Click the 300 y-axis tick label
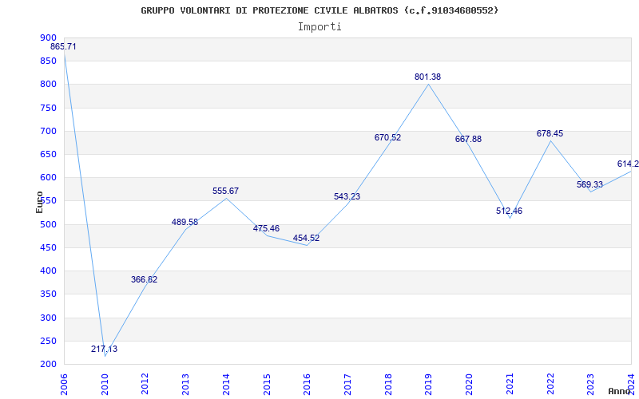This screenshot has height=399, width=639. click(48, 318)
